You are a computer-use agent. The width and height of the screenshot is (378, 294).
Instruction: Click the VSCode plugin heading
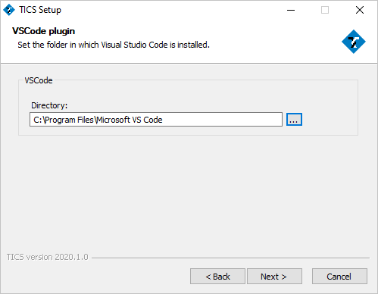[43, 31]
